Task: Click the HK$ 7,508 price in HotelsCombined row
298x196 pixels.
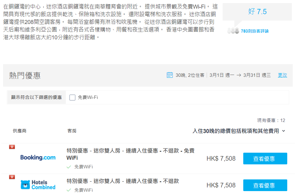Action: click(221, 185)
